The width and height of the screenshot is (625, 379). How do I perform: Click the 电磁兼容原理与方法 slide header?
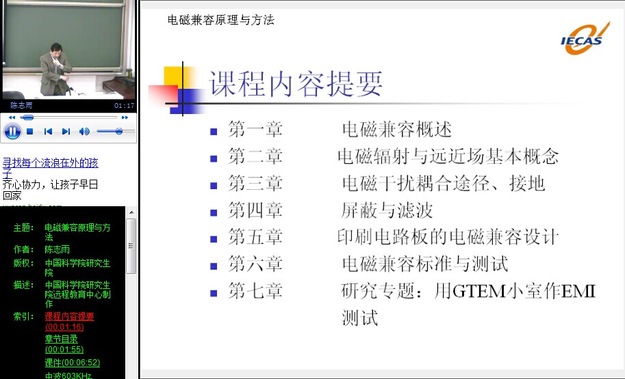tap(221, 20)
